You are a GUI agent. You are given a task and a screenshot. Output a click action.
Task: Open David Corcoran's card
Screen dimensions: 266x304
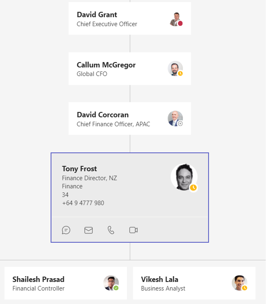130,118
